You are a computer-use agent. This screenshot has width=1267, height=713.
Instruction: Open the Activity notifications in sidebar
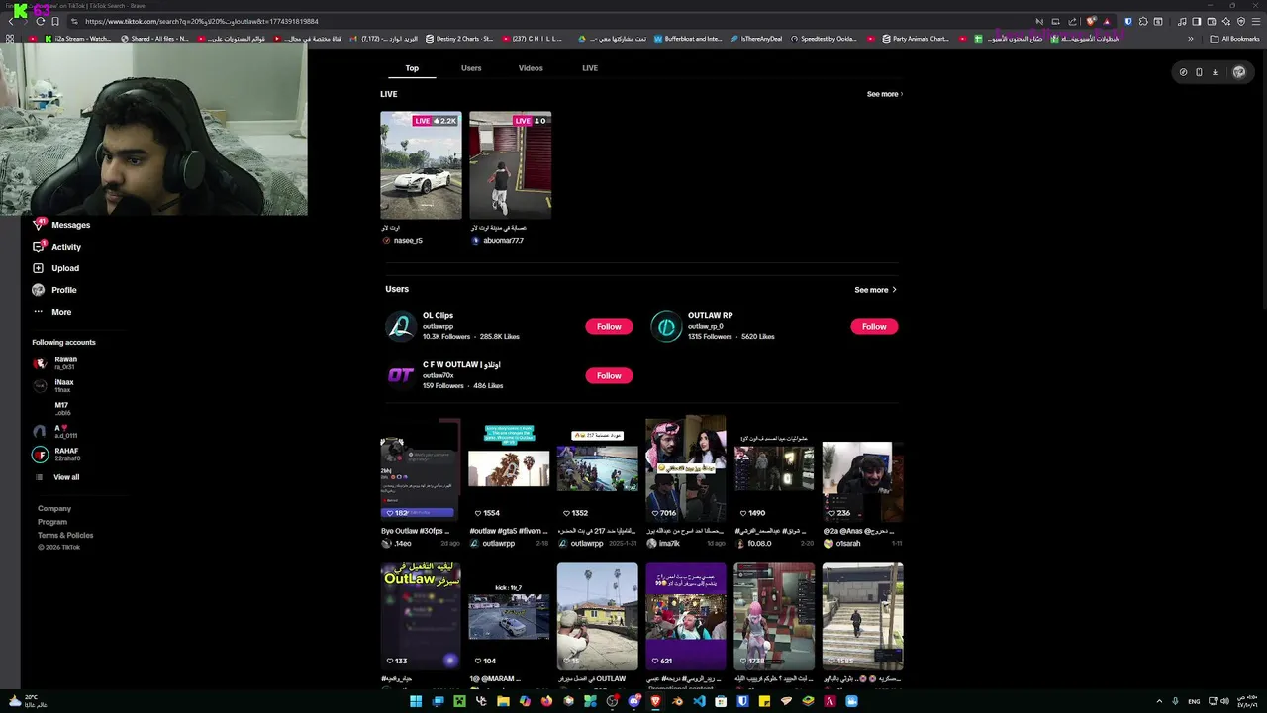click(x=57, y=247)
